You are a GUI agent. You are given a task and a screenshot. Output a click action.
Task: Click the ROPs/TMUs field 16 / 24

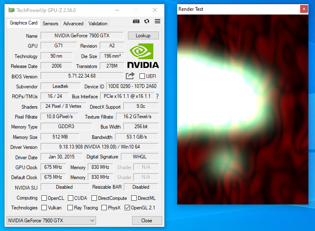pos(55,96)
